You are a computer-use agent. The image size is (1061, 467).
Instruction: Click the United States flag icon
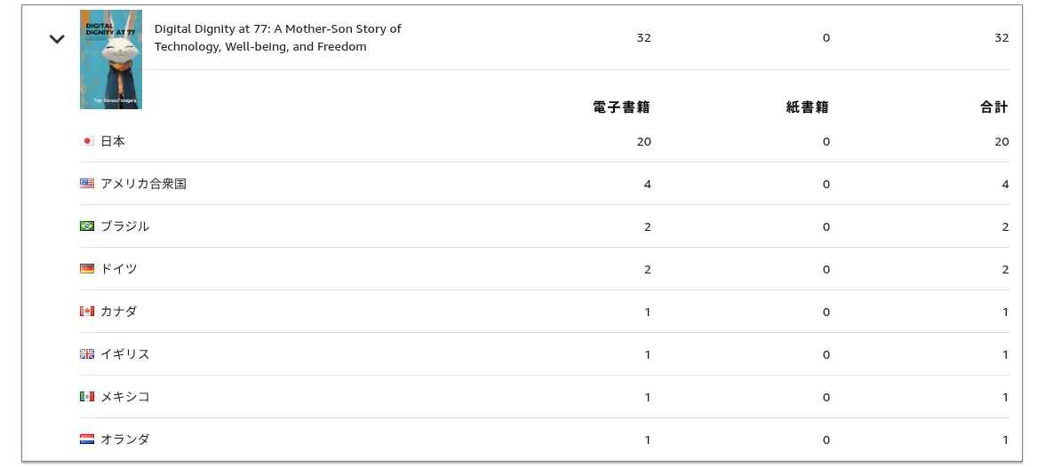86,183
